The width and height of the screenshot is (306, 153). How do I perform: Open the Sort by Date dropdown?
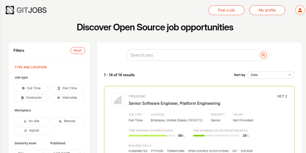(x=271, y=75)
